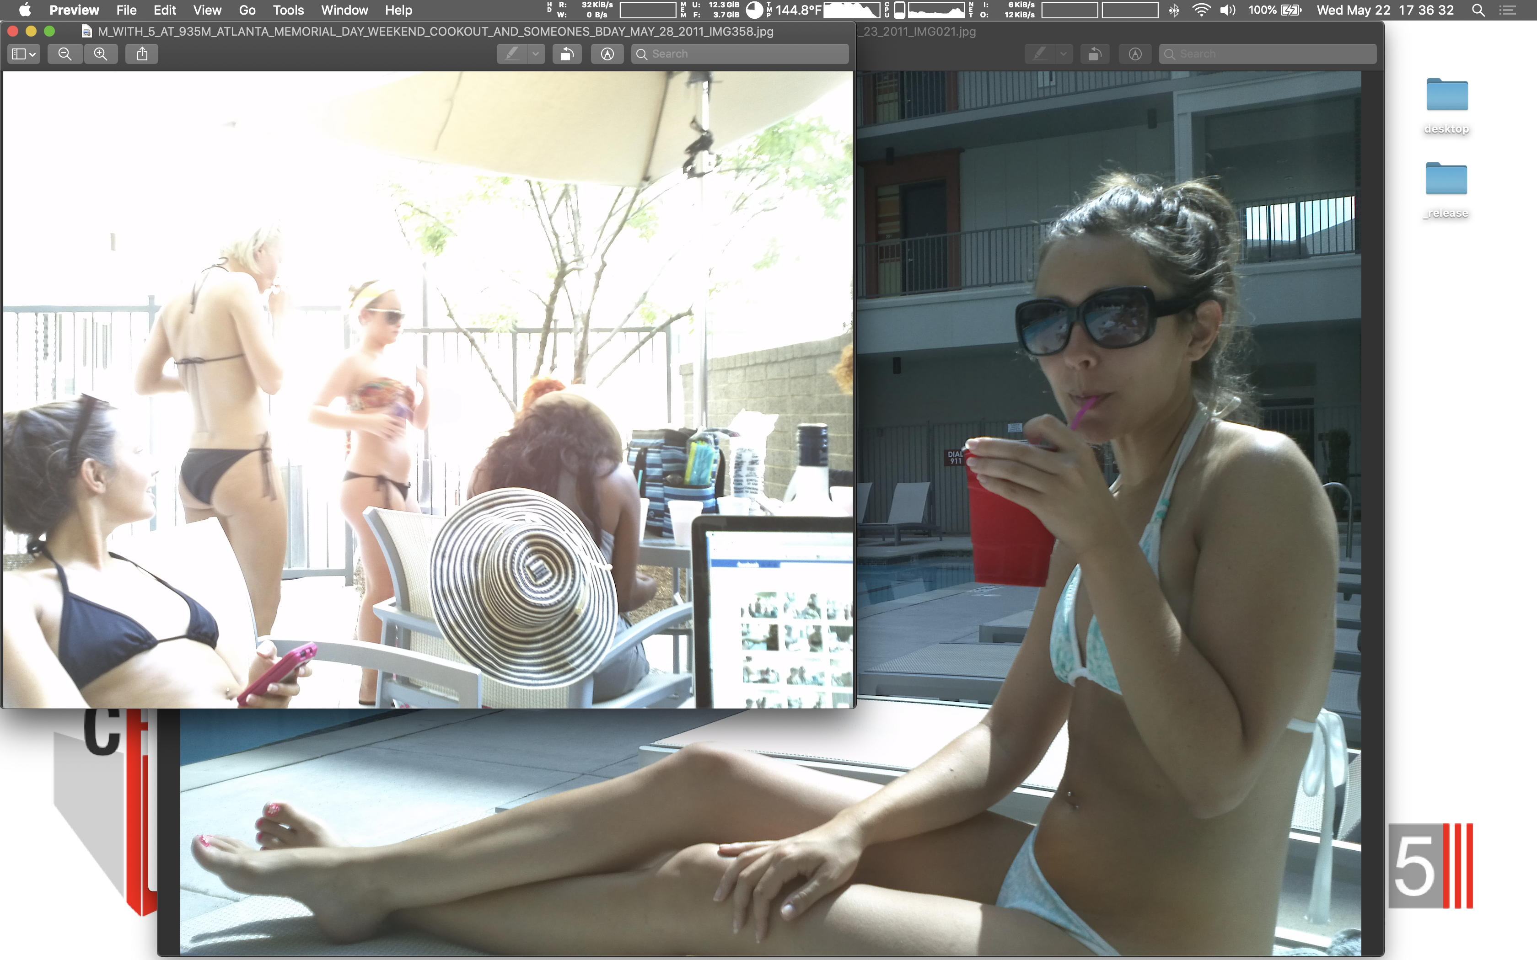1537x960 pixels.
Task: Open the View menu
Action: (x=207, y=10)
